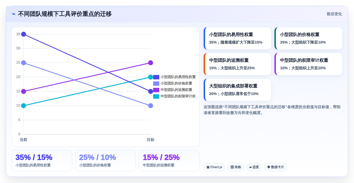Image resolution: width=354 pixels, height=183 pixels.
Task: Select the Chart.js tag chip
Action: tap(214, 167)
